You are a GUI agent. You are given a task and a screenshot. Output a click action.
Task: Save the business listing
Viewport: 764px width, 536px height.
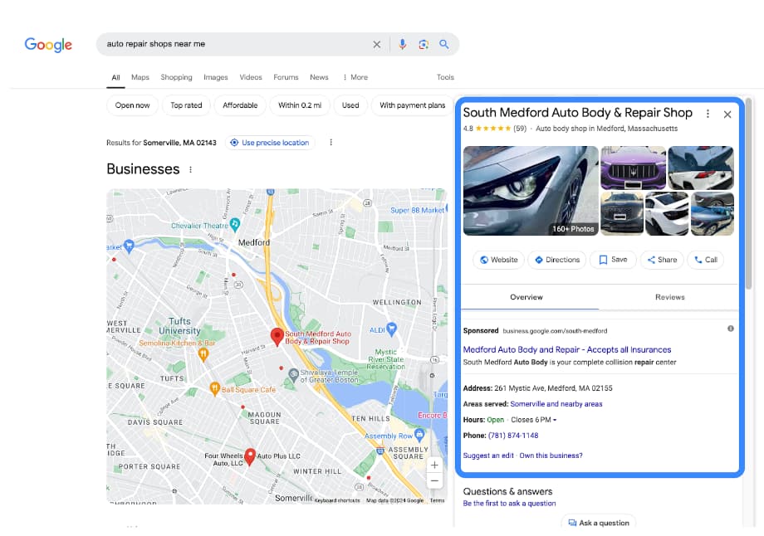click(x=613, y=260)
